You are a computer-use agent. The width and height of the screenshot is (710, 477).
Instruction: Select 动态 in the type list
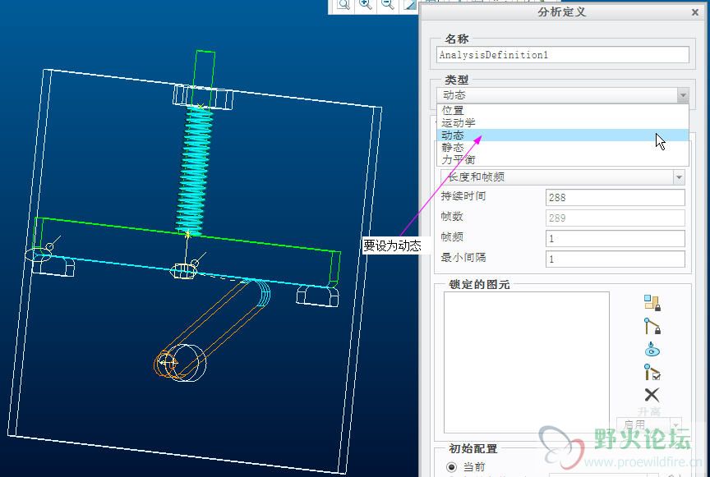pyautogui.click(x=453, y=135)
